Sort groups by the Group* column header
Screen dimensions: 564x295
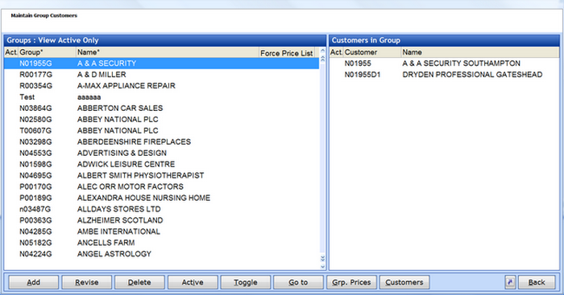47,52
